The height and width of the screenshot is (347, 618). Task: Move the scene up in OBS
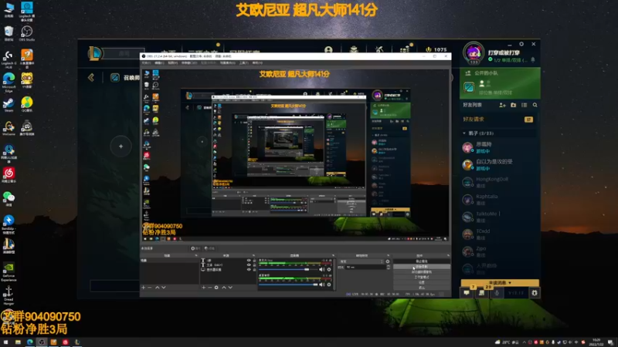158,288
